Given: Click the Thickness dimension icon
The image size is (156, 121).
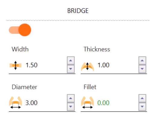Looking at the screenshot, I should [87, 66].
